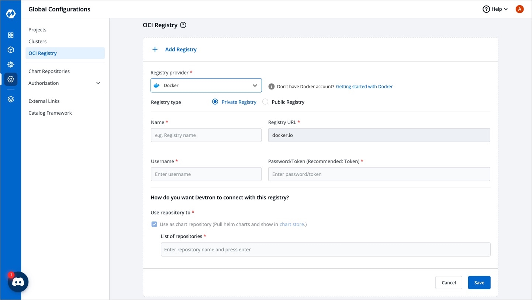
Task: Click the OCI Registry help question icon
Action: coord(183,25)
